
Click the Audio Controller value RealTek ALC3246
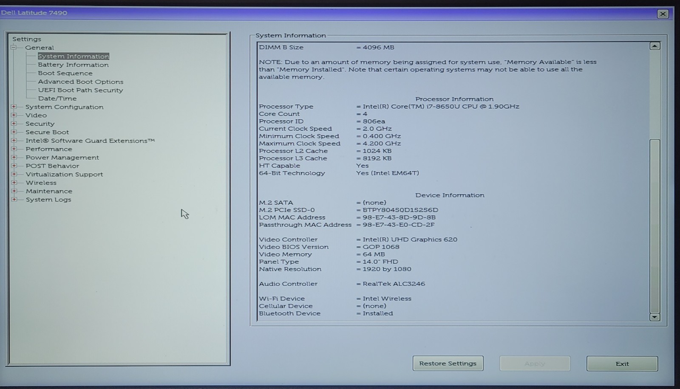(394, 284)
